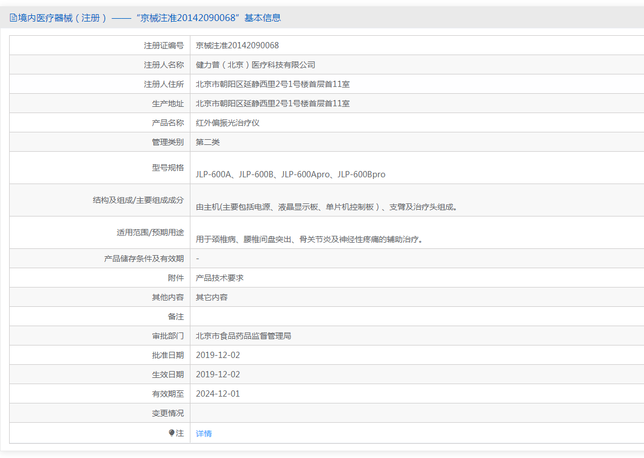
Task: Select the attachment value 产品技术要求
Action: point(220,278)
